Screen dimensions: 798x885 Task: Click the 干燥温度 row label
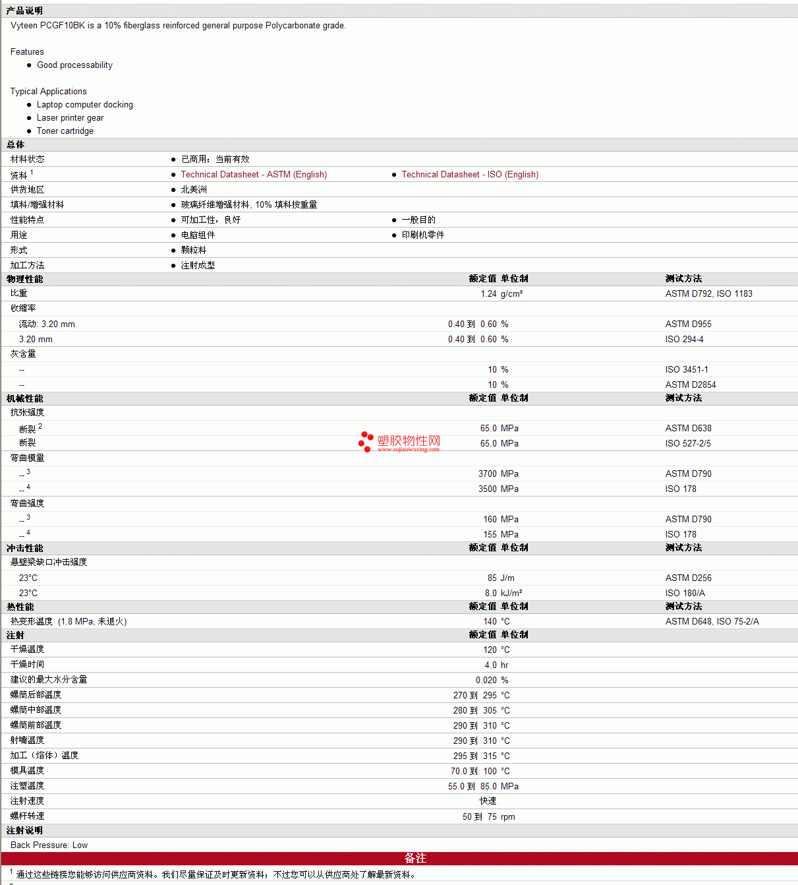click(28, 650)
